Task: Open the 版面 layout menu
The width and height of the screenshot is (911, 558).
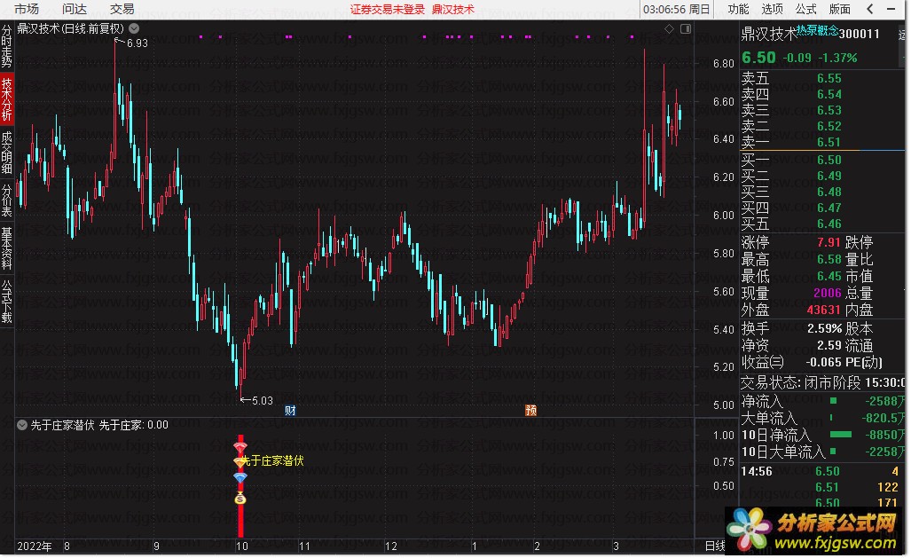Action: click(839, 9)
